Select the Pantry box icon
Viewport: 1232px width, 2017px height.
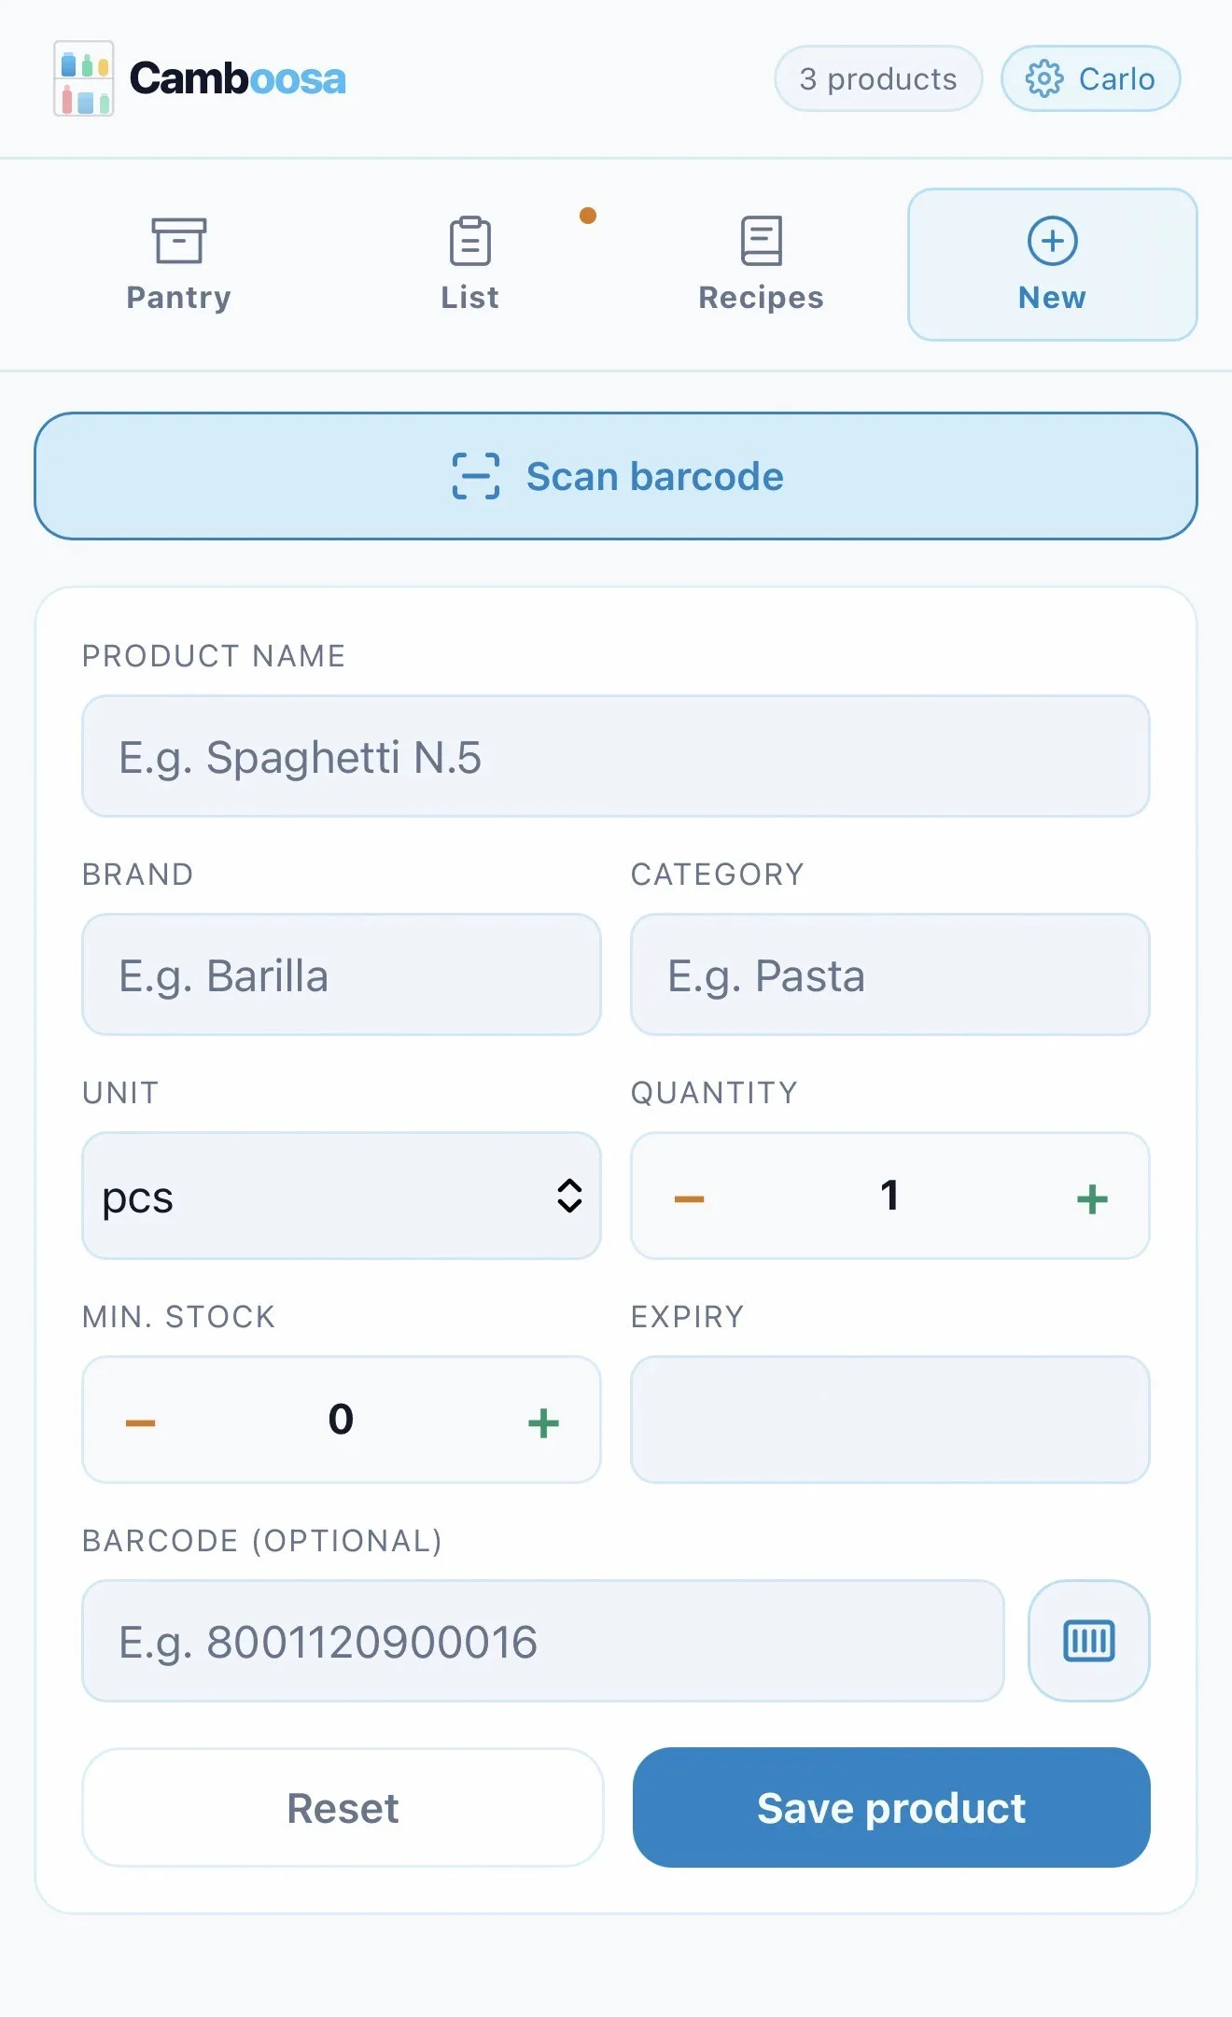point(178,241)
